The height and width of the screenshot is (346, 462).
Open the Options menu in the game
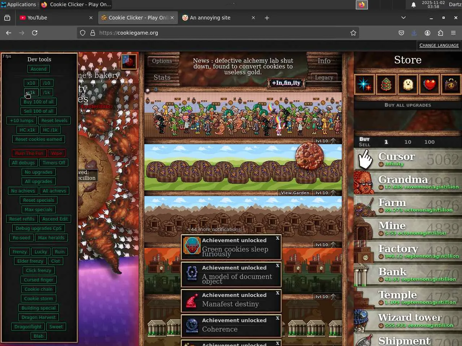click(162, 61)
